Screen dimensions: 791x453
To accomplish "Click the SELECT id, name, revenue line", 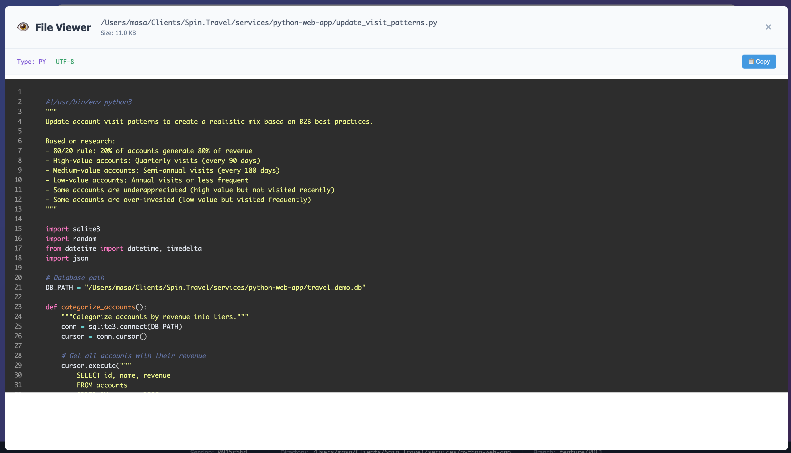I will [123, 375].
